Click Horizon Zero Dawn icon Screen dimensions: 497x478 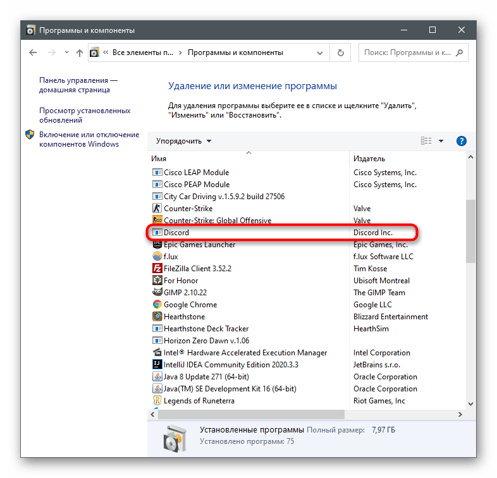(x=157, y=340)
